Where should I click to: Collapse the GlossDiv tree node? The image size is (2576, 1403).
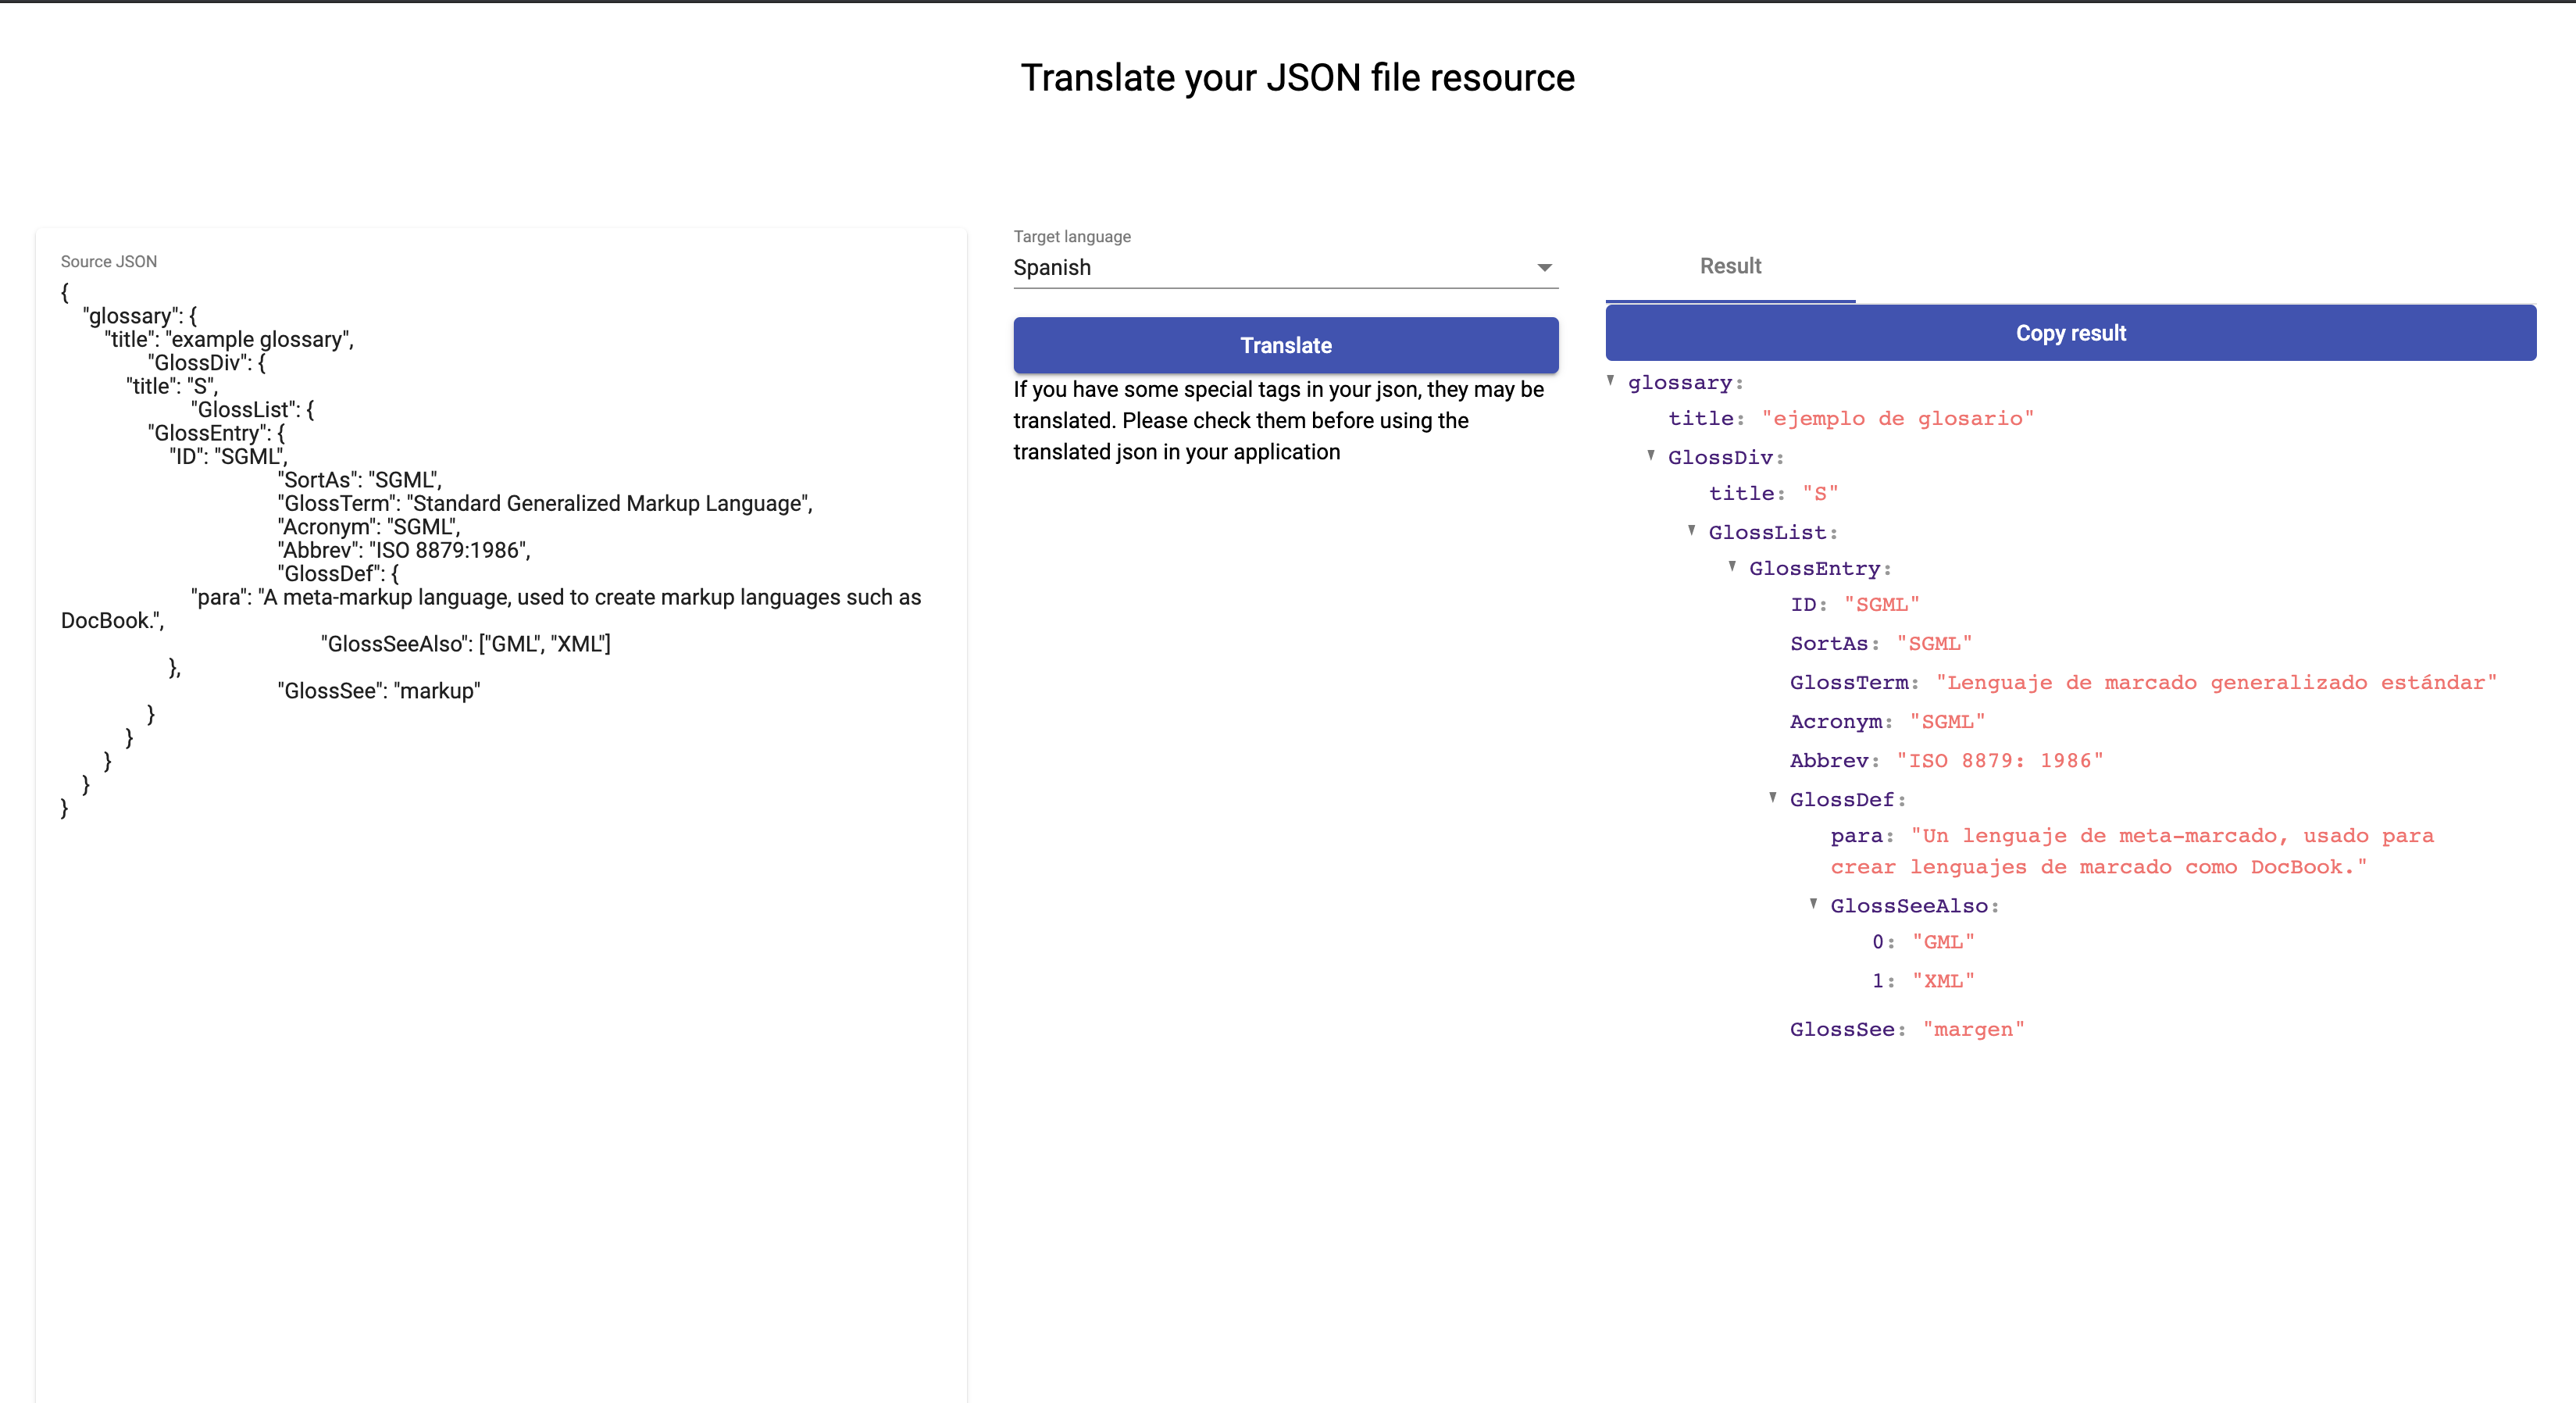[1650, 457]
